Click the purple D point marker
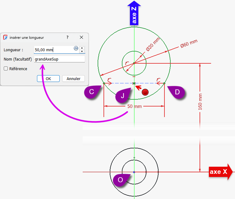This screenshot has width=235, height=199. tap(176, 92)
